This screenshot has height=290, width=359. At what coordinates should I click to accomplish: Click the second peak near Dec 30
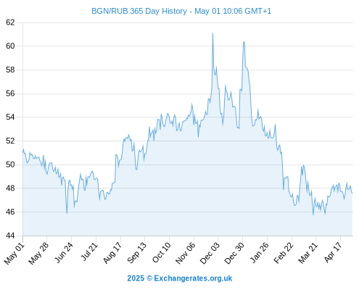tap(244, 42)
